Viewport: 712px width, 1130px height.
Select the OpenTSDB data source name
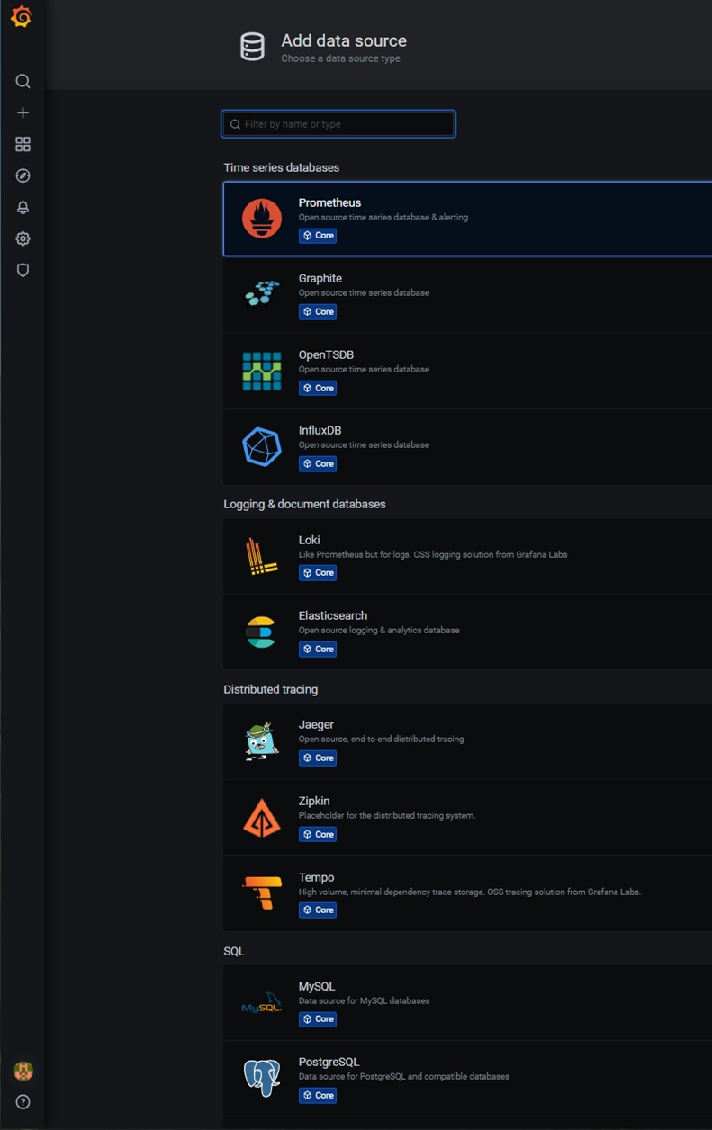(x=326, y=354)
